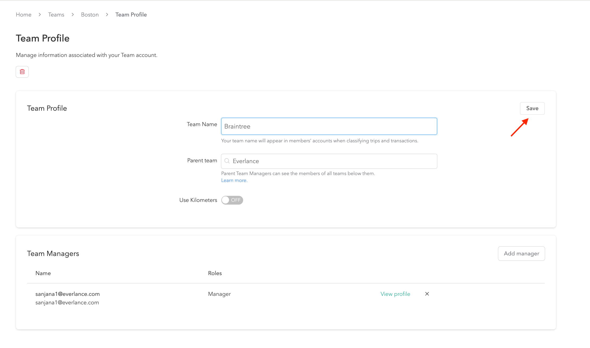
Task: Click the Team Name input field
Action: click(x=329, y=126)
